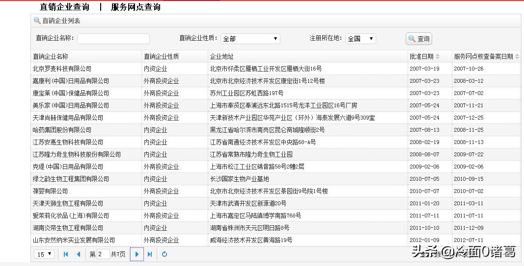Select row 江苏隆力奇生物科技股份有限公司
Image resolution: width=524 pixels, height=266 pixels.
[276, 154]
